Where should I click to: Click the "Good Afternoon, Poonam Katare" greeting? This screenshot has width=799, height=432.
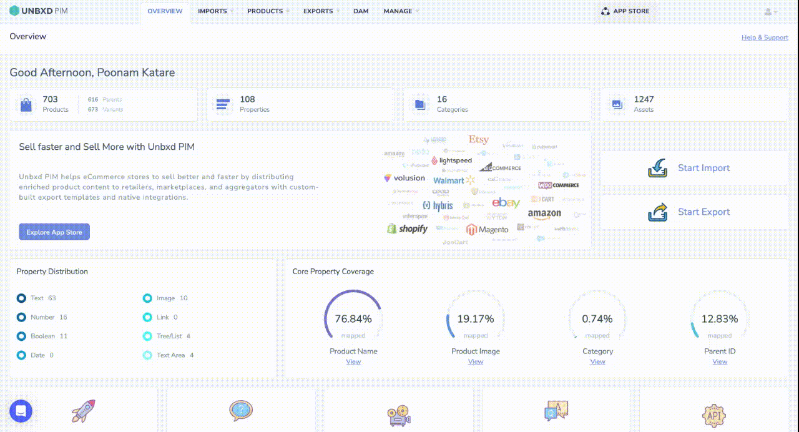click(92, 72)
